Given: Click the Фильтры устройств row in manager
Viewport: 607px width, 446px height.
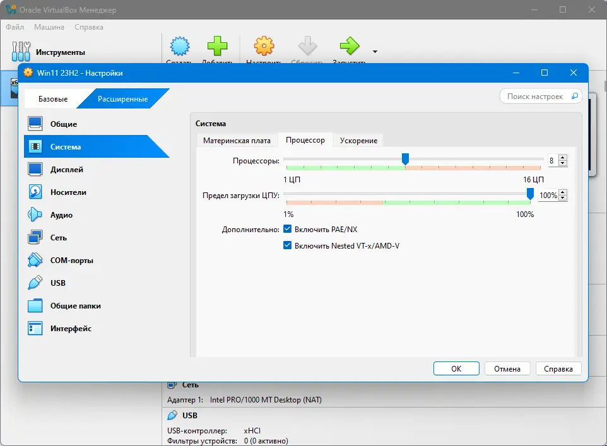Looking at the screenshot, I should [228, 441].
